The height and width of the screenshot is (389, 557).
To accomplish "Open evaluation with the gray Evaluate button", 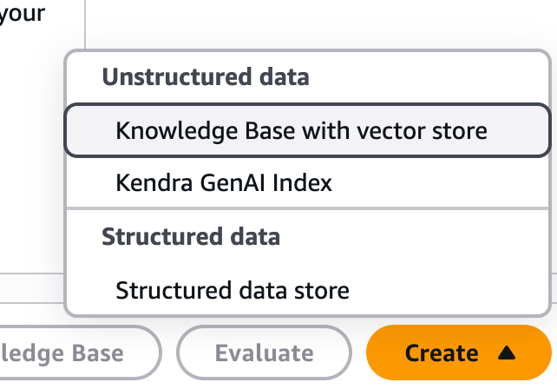I will point(264,353).
